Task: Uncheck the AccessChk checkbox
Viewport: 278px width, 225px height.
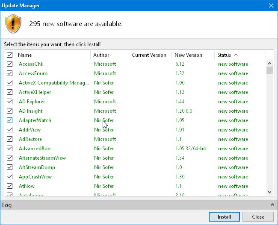Action: coord(9,64)
